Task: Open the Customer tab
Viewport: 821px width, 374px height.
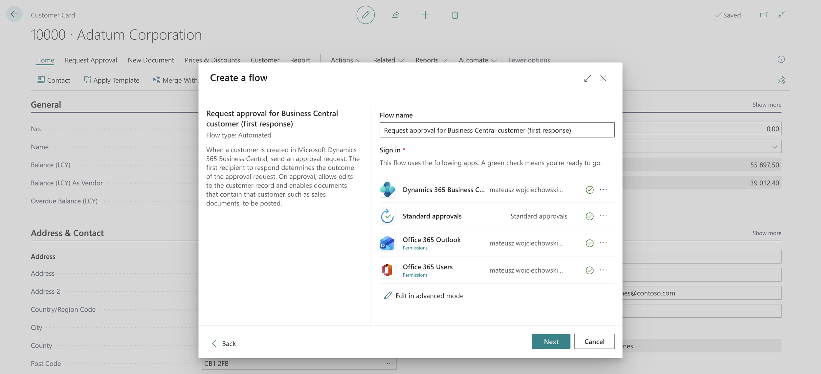Action: click(265, 60)
